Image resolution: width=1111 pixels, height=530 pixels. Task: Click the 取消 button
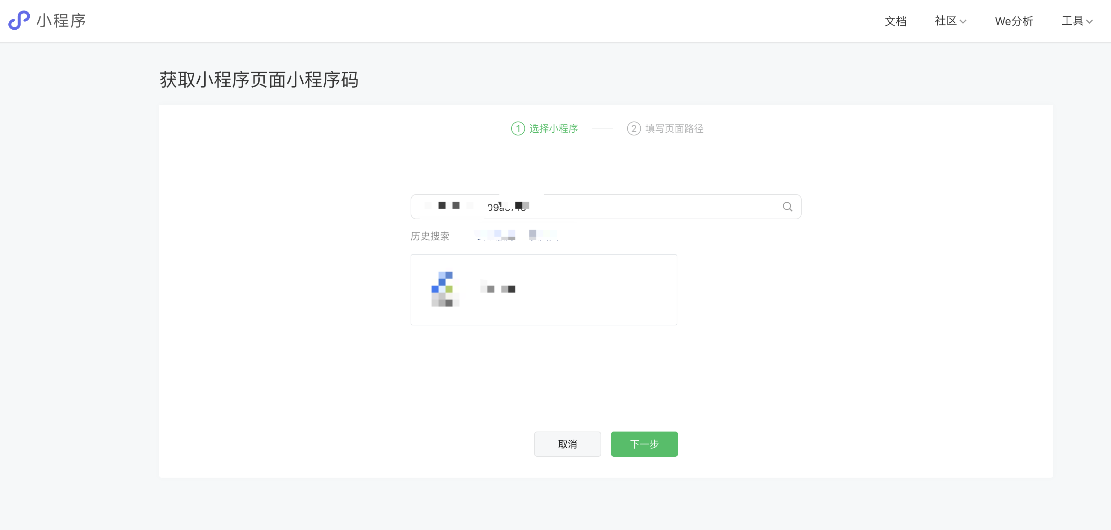point(567,444)
